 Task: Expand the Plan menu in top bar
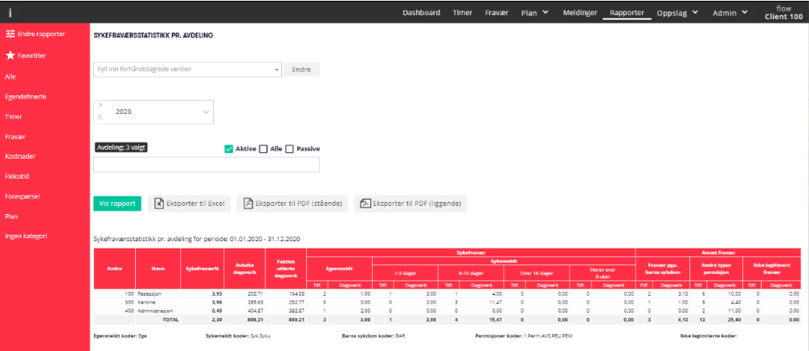pyautogui.click(x=534, y=13)
